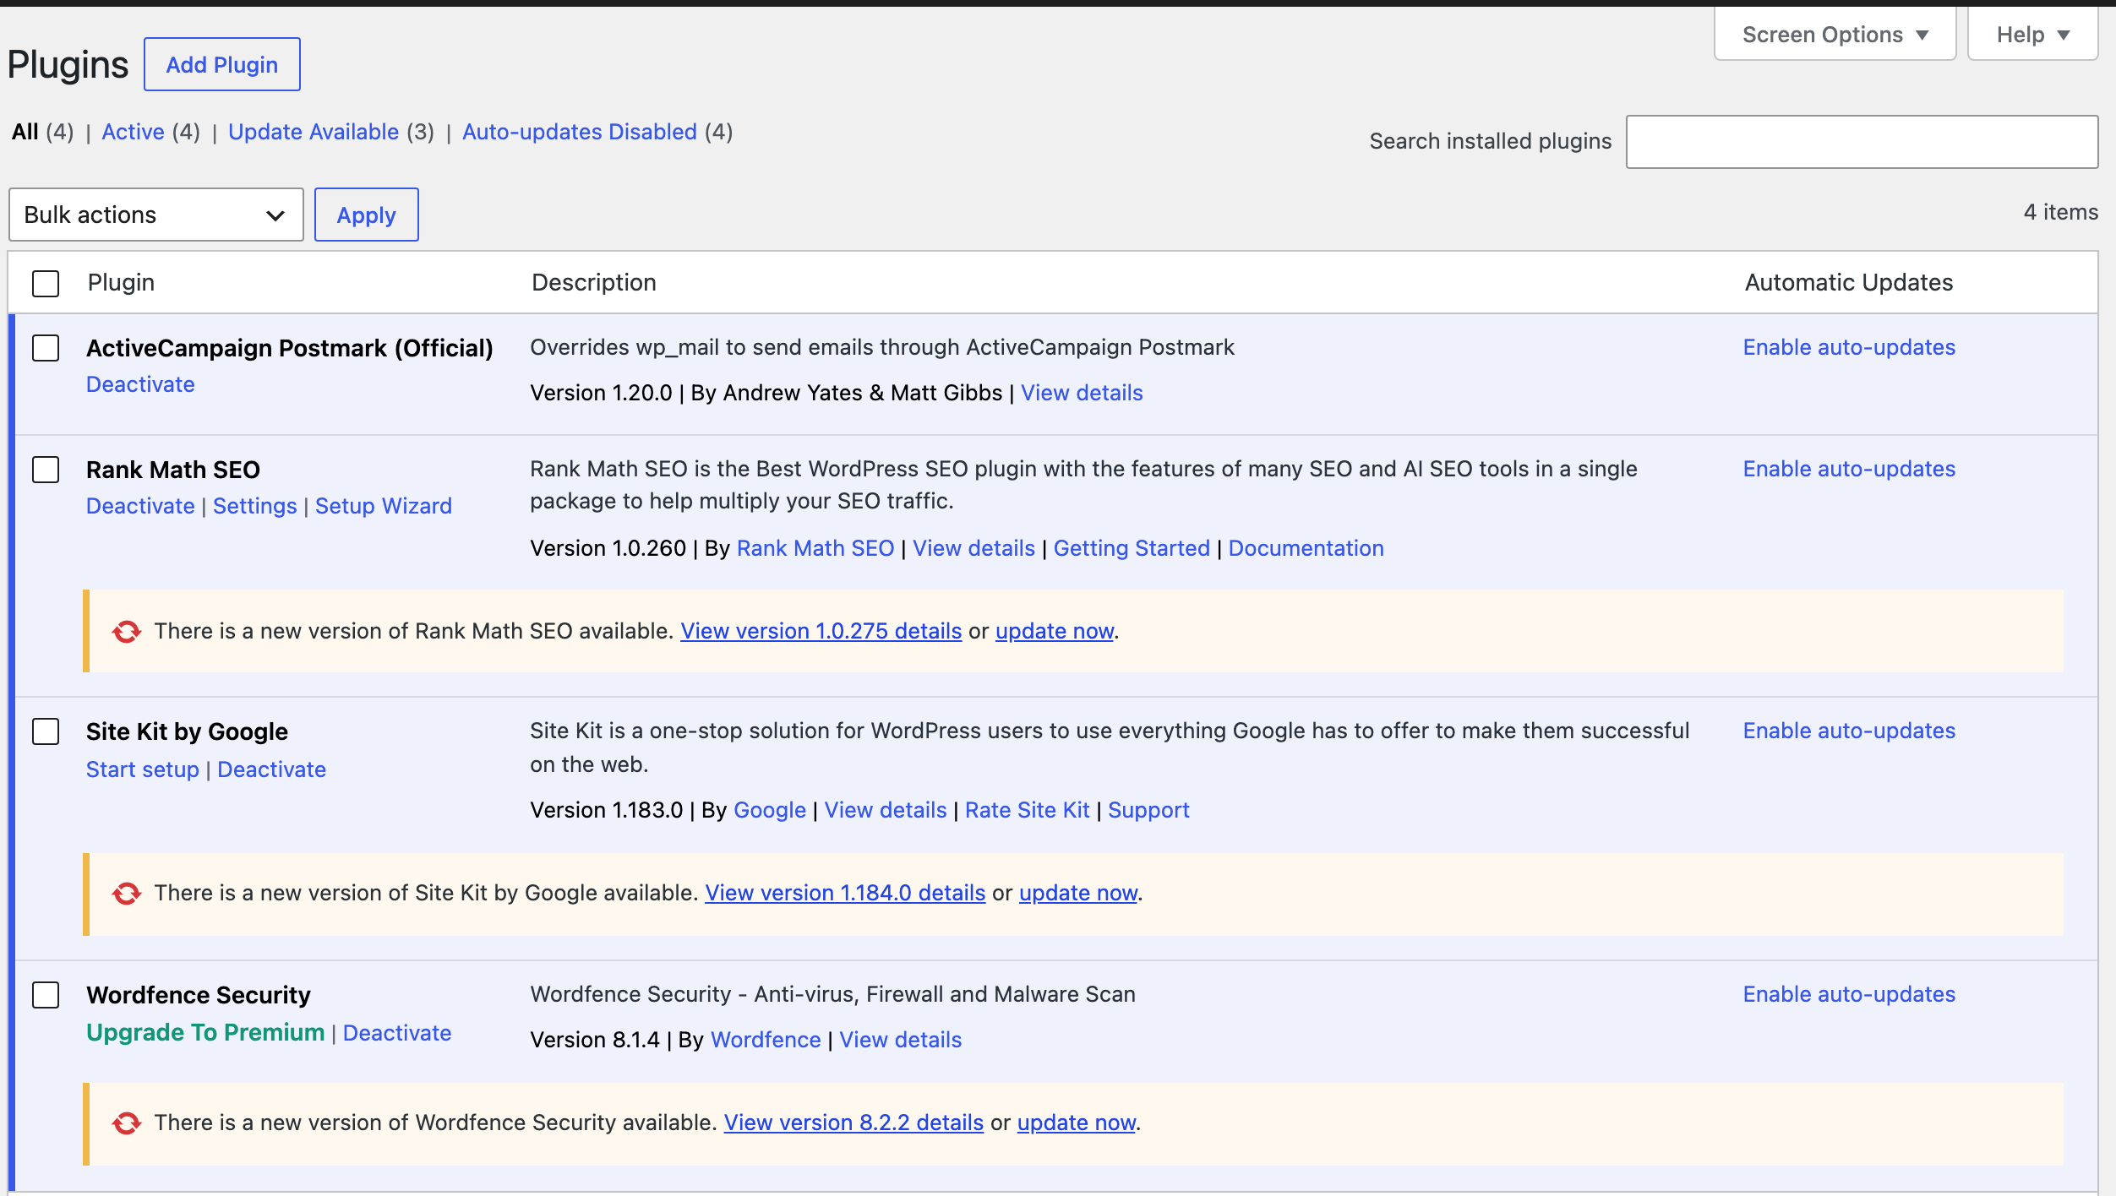Open the Rank Math SEO author link
This screenshot has width=2116, height=1196.
(815, 548)
